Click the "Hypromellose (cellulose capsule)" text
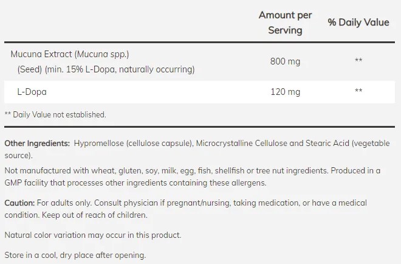 click(132, 143)
